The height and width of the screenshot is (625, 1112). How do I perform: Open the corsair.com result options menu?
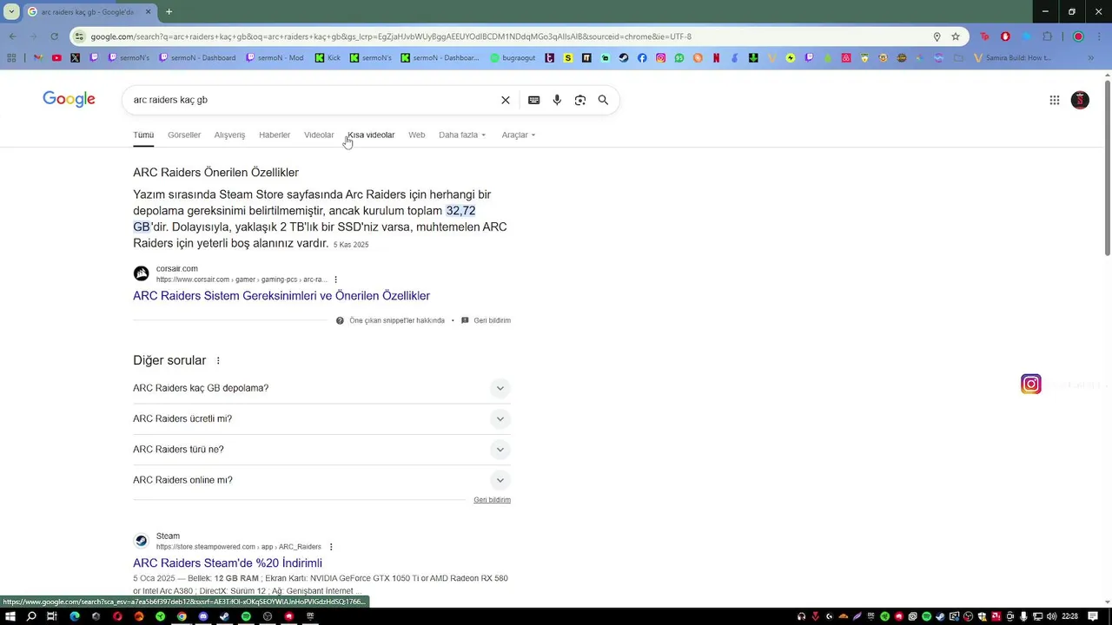[336, 280]
